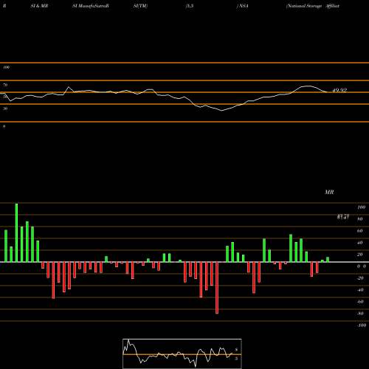Viewport: 369px width, 369px height.
Task: Click the tallest green MR bar
Action: 16,232
